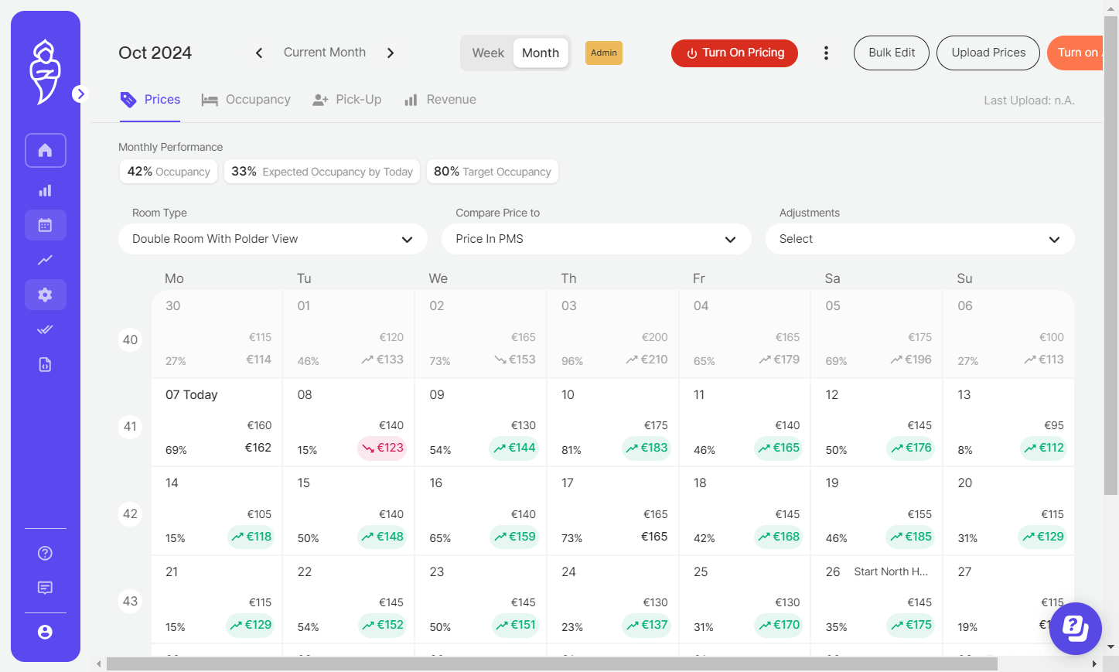
Task: Select the Revenue tab
Action: [440, 100]
